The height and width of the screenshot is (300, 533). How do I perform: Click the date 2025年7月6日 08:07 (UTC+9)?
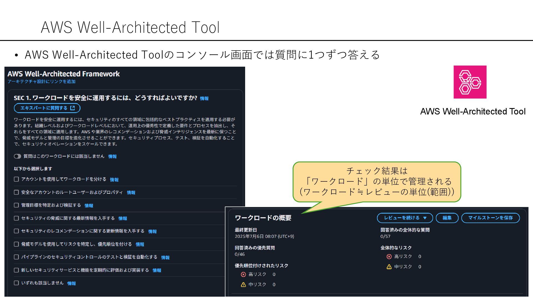[264, 236]
